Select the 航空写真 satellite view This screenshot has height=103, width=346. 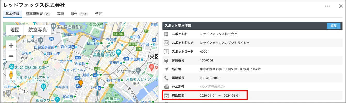point(38,30)
